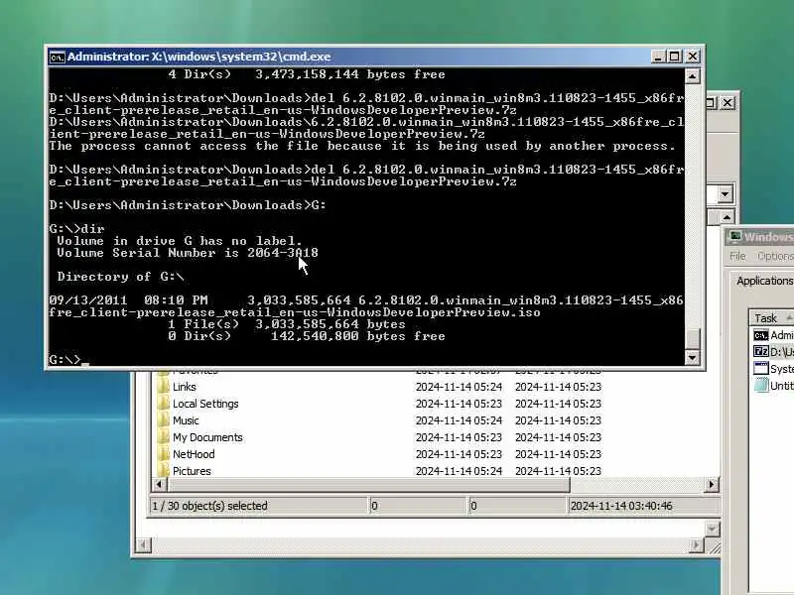Click the file list left scroll arrow
The image size is (794, 595).
pos(159,484)
